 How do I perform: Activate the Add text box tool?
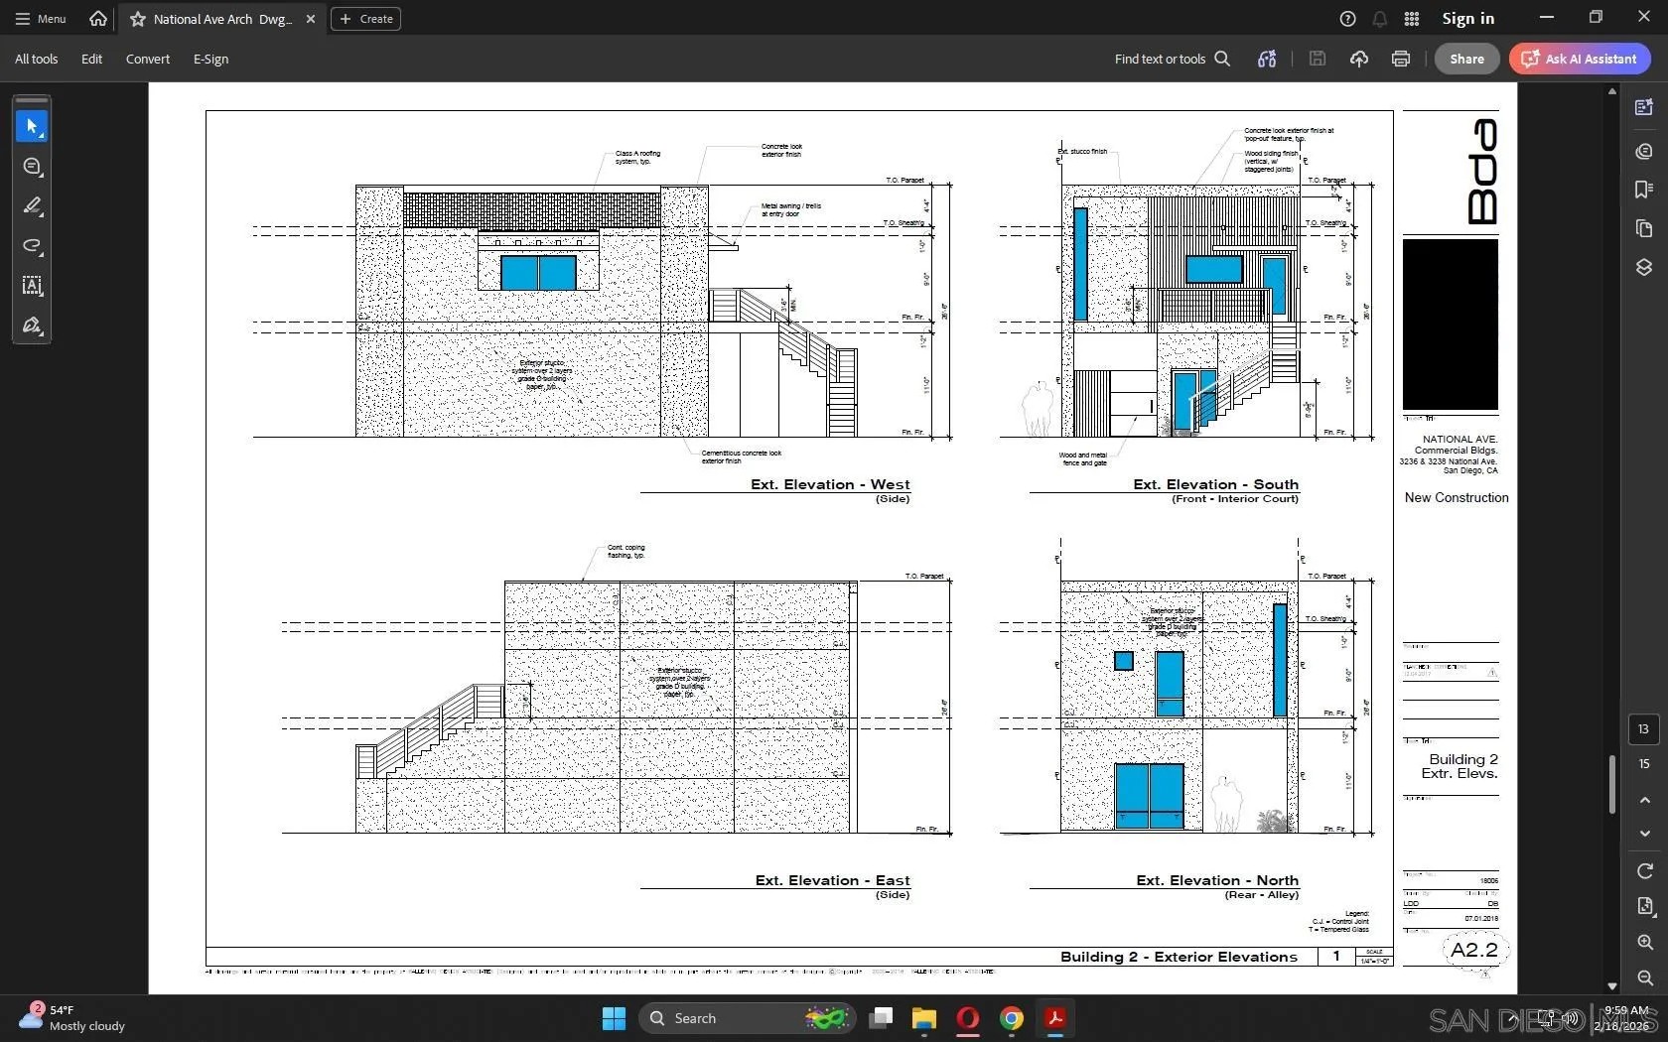(x=32, y=286)
